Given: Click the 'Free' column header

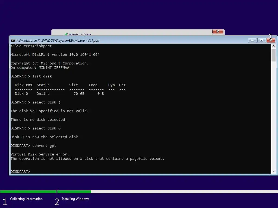Looking at the screenshot, I should pyautogui.click(x=93, y=85).
